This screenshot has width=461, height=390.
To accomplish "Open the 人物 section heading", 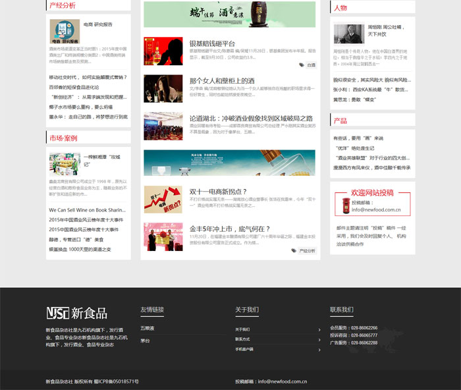I will click(x=340, y=8).
